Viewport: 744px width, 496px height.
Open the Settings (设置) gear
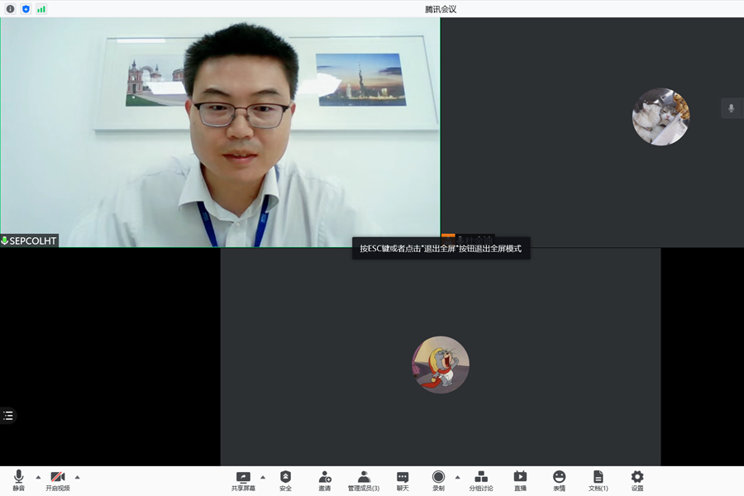637,480
